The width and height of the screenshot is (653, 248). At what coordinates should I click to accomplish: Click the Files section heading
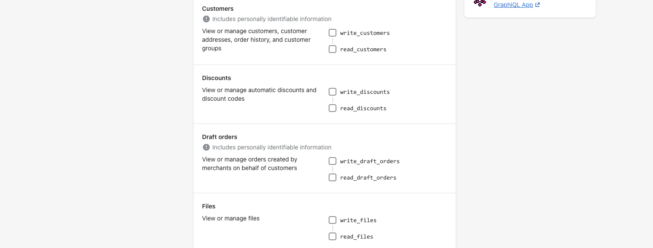tap(209, 206)
